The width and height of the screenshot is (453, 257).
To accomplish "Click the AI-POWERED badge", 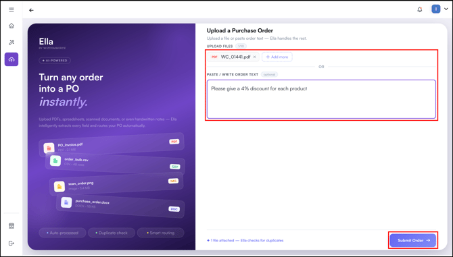I will tap(55, 61).
